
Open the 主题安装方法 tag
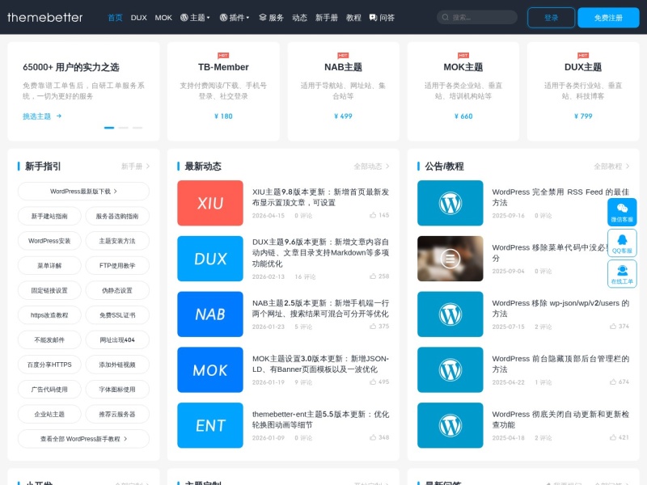tap(117, 241)
